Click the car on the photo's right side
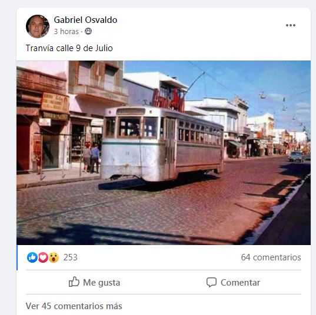Viewport: 316px width, 315px height. (x=296, y=156)
